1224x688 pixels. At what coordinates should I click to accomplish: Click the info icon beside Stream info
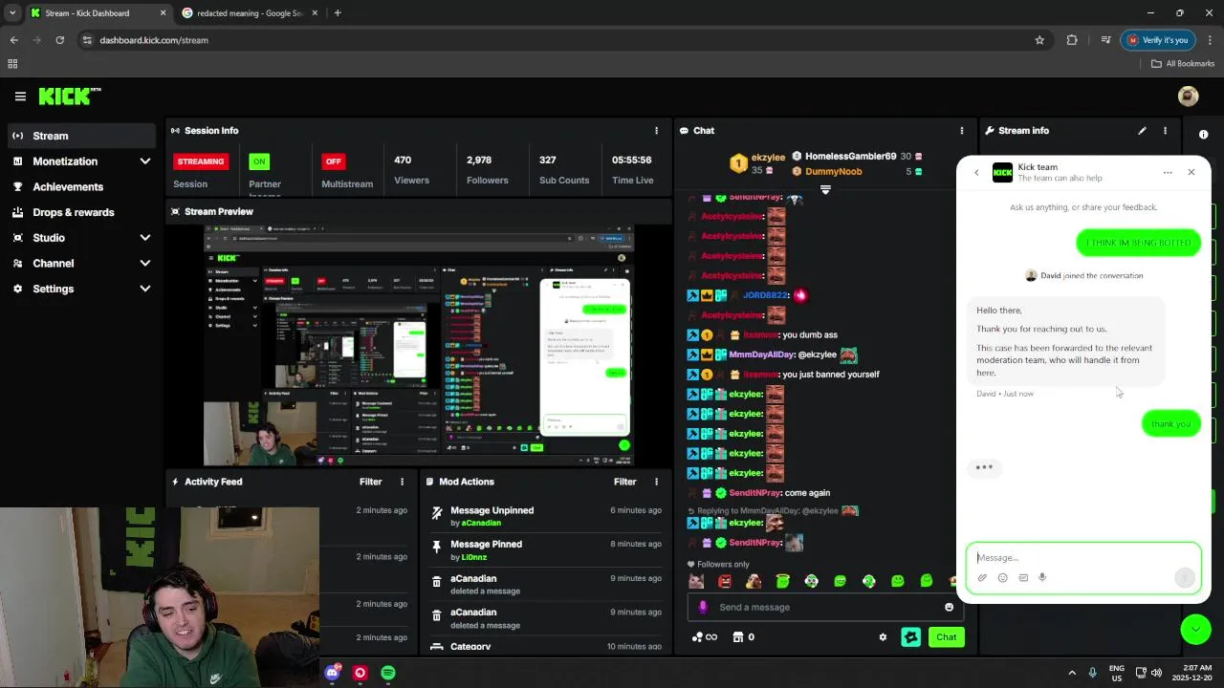(1203, 135)
